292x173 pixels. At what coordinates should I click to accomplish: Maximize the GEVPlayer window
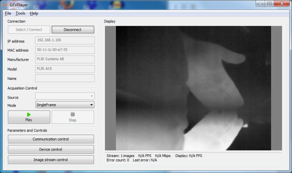coord(269,3)
